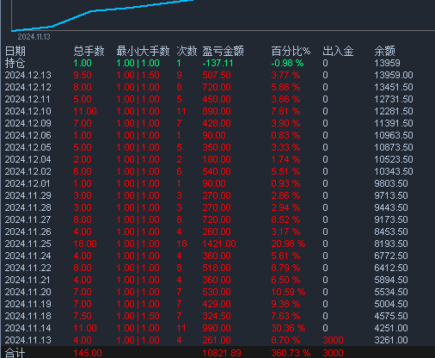Screen dimensions: 435x358
Task: Click the 30.36 % percentage cell
Action: (288, 328)
